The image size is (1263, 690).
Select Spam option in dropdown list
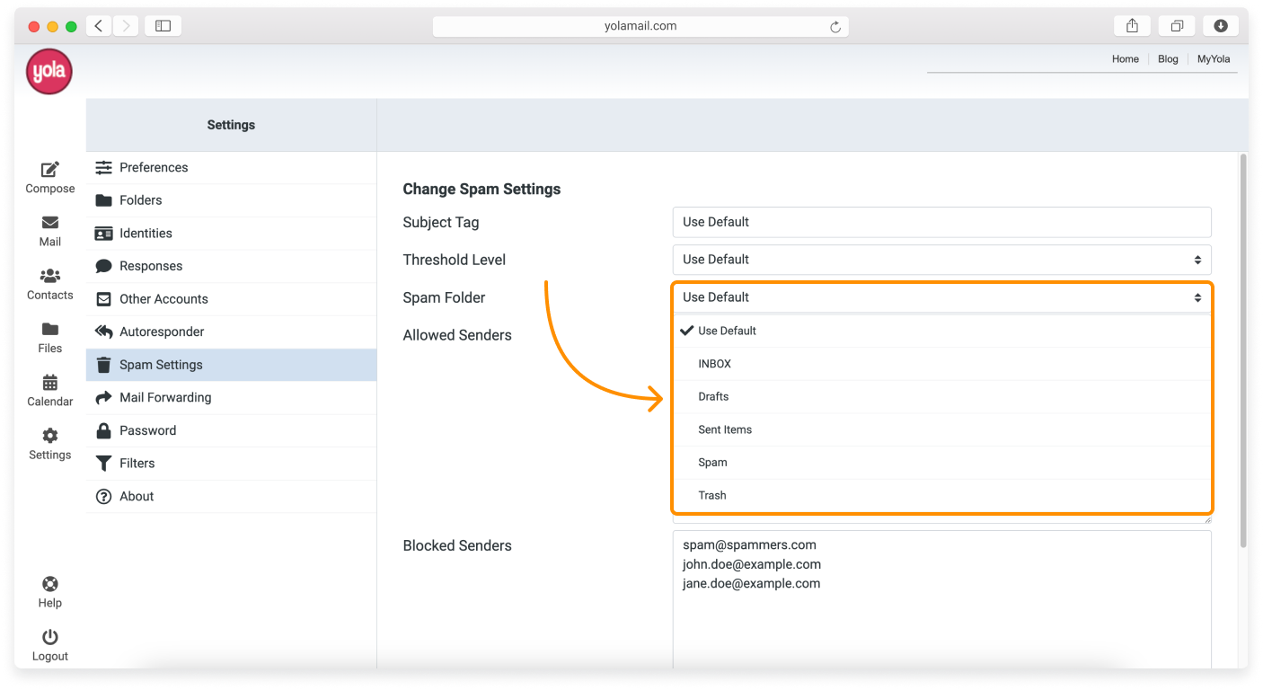(x=712, y=463)
